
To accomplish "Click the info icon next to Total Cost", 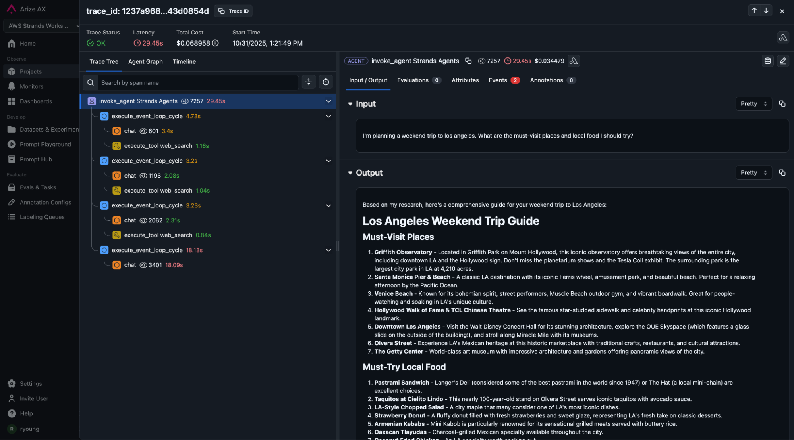I will coord(214,43).
